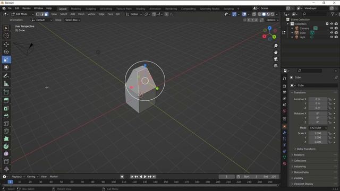Select the Select Box tool in toolbar

(x=6, y=28)
